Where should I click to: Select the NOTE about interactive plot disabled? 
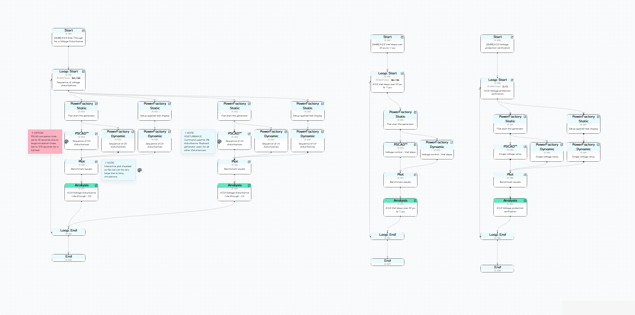(118, 170)
